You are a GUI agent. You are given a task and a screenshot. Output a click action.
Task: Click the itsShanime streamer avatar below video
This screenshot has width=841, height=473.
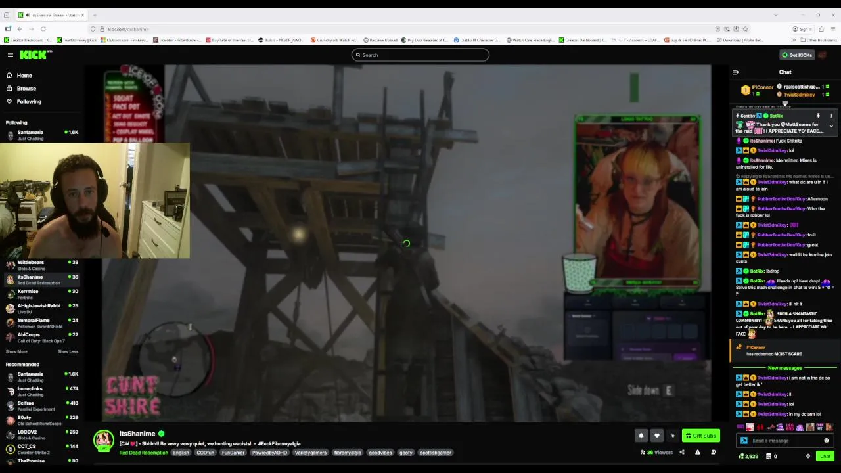click(x=103, y=440)
